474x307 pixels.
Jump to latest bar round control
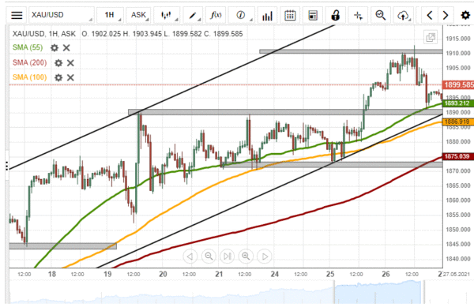pyautogui.click(x=227, y=256)
